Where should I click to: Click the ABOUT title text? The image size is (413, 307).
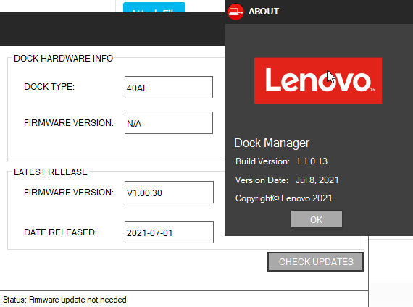pyautogui.click(x=264, y=12)
